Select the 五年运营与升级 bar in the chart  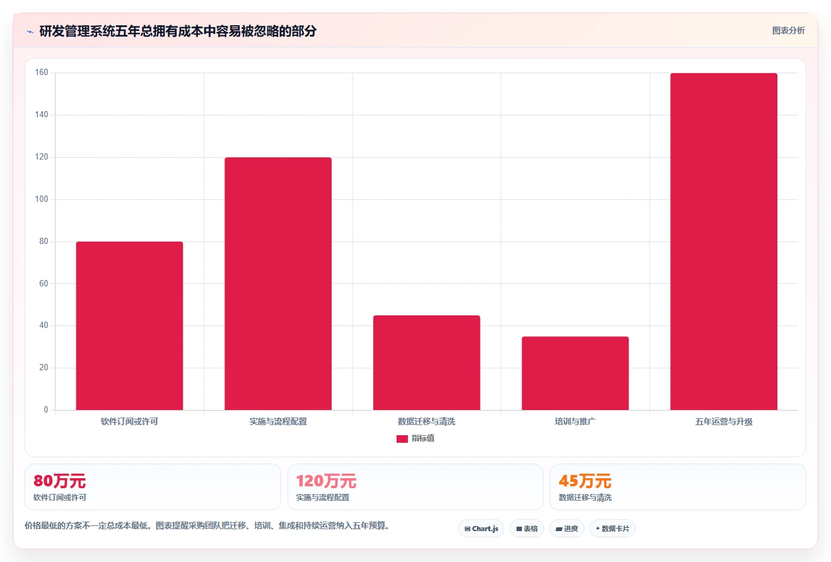click(724, 242)
